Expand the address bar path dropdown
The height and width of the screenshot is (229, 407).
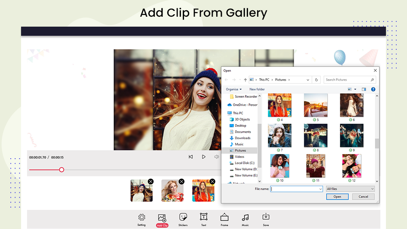coord(308,80)
